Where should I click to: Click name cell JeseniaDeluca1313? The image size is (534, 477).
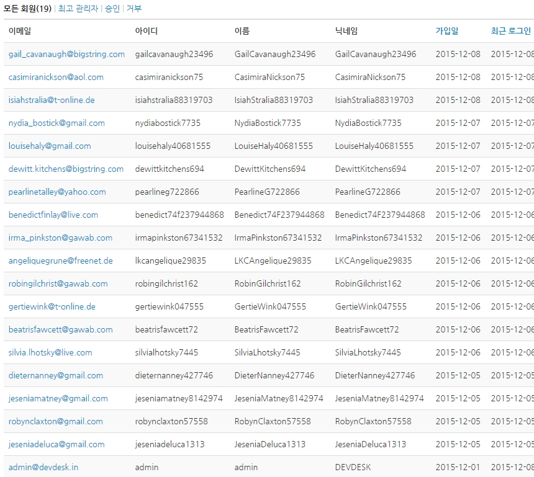(x=269, y=445)
